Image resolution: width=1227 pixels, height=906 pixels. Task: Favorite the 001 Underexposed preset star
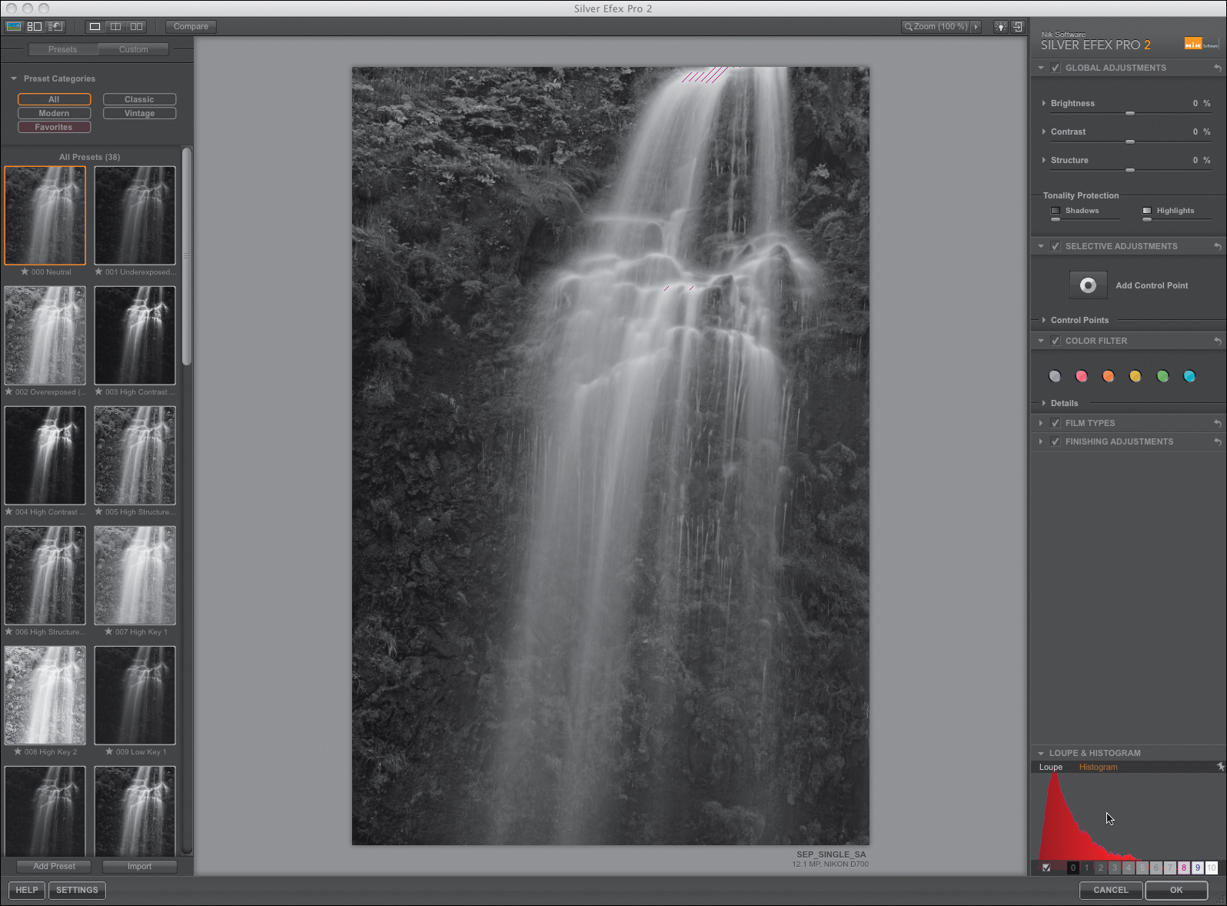[x=99, y=271]
